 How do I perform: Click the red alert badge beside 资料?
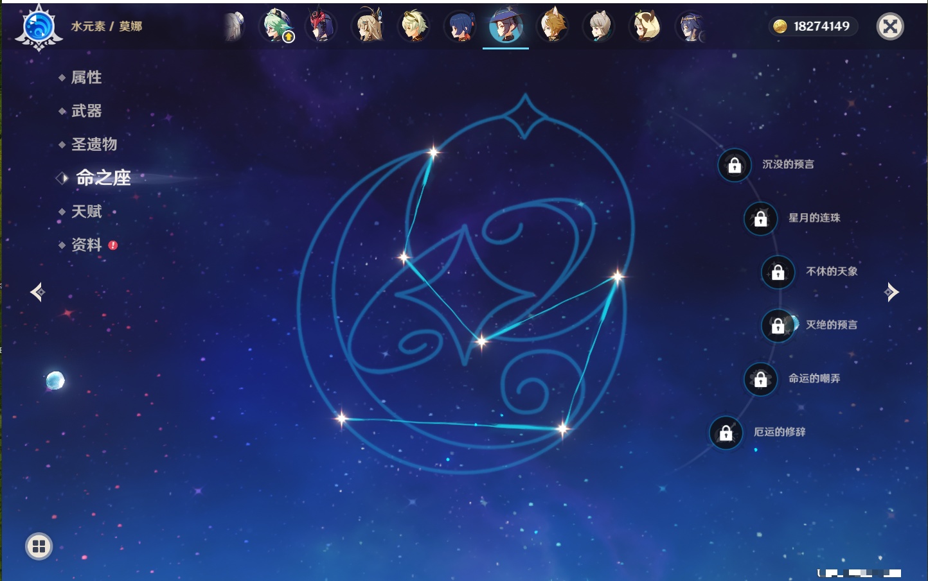[113, 245]
